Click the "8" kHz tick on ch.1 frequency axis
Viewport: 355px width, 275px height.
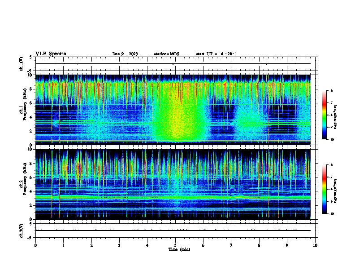coord(31,89)
